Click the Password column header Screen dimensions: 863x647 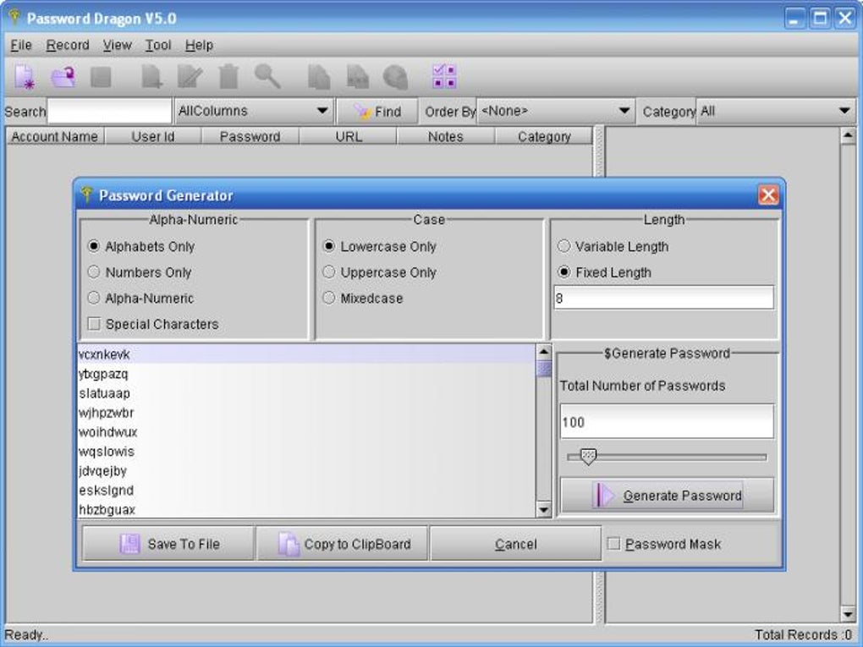click(250, 136)
